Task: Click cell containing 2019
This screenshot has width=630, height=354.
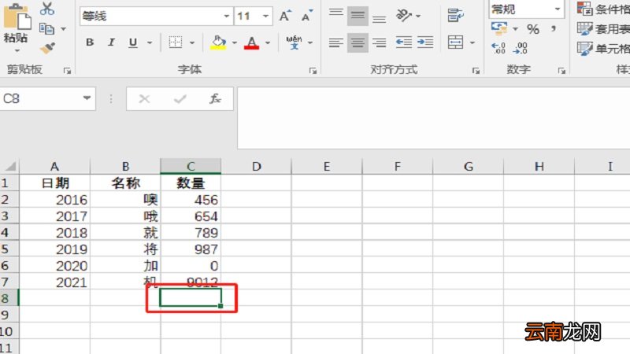Action: pos(54,249)
